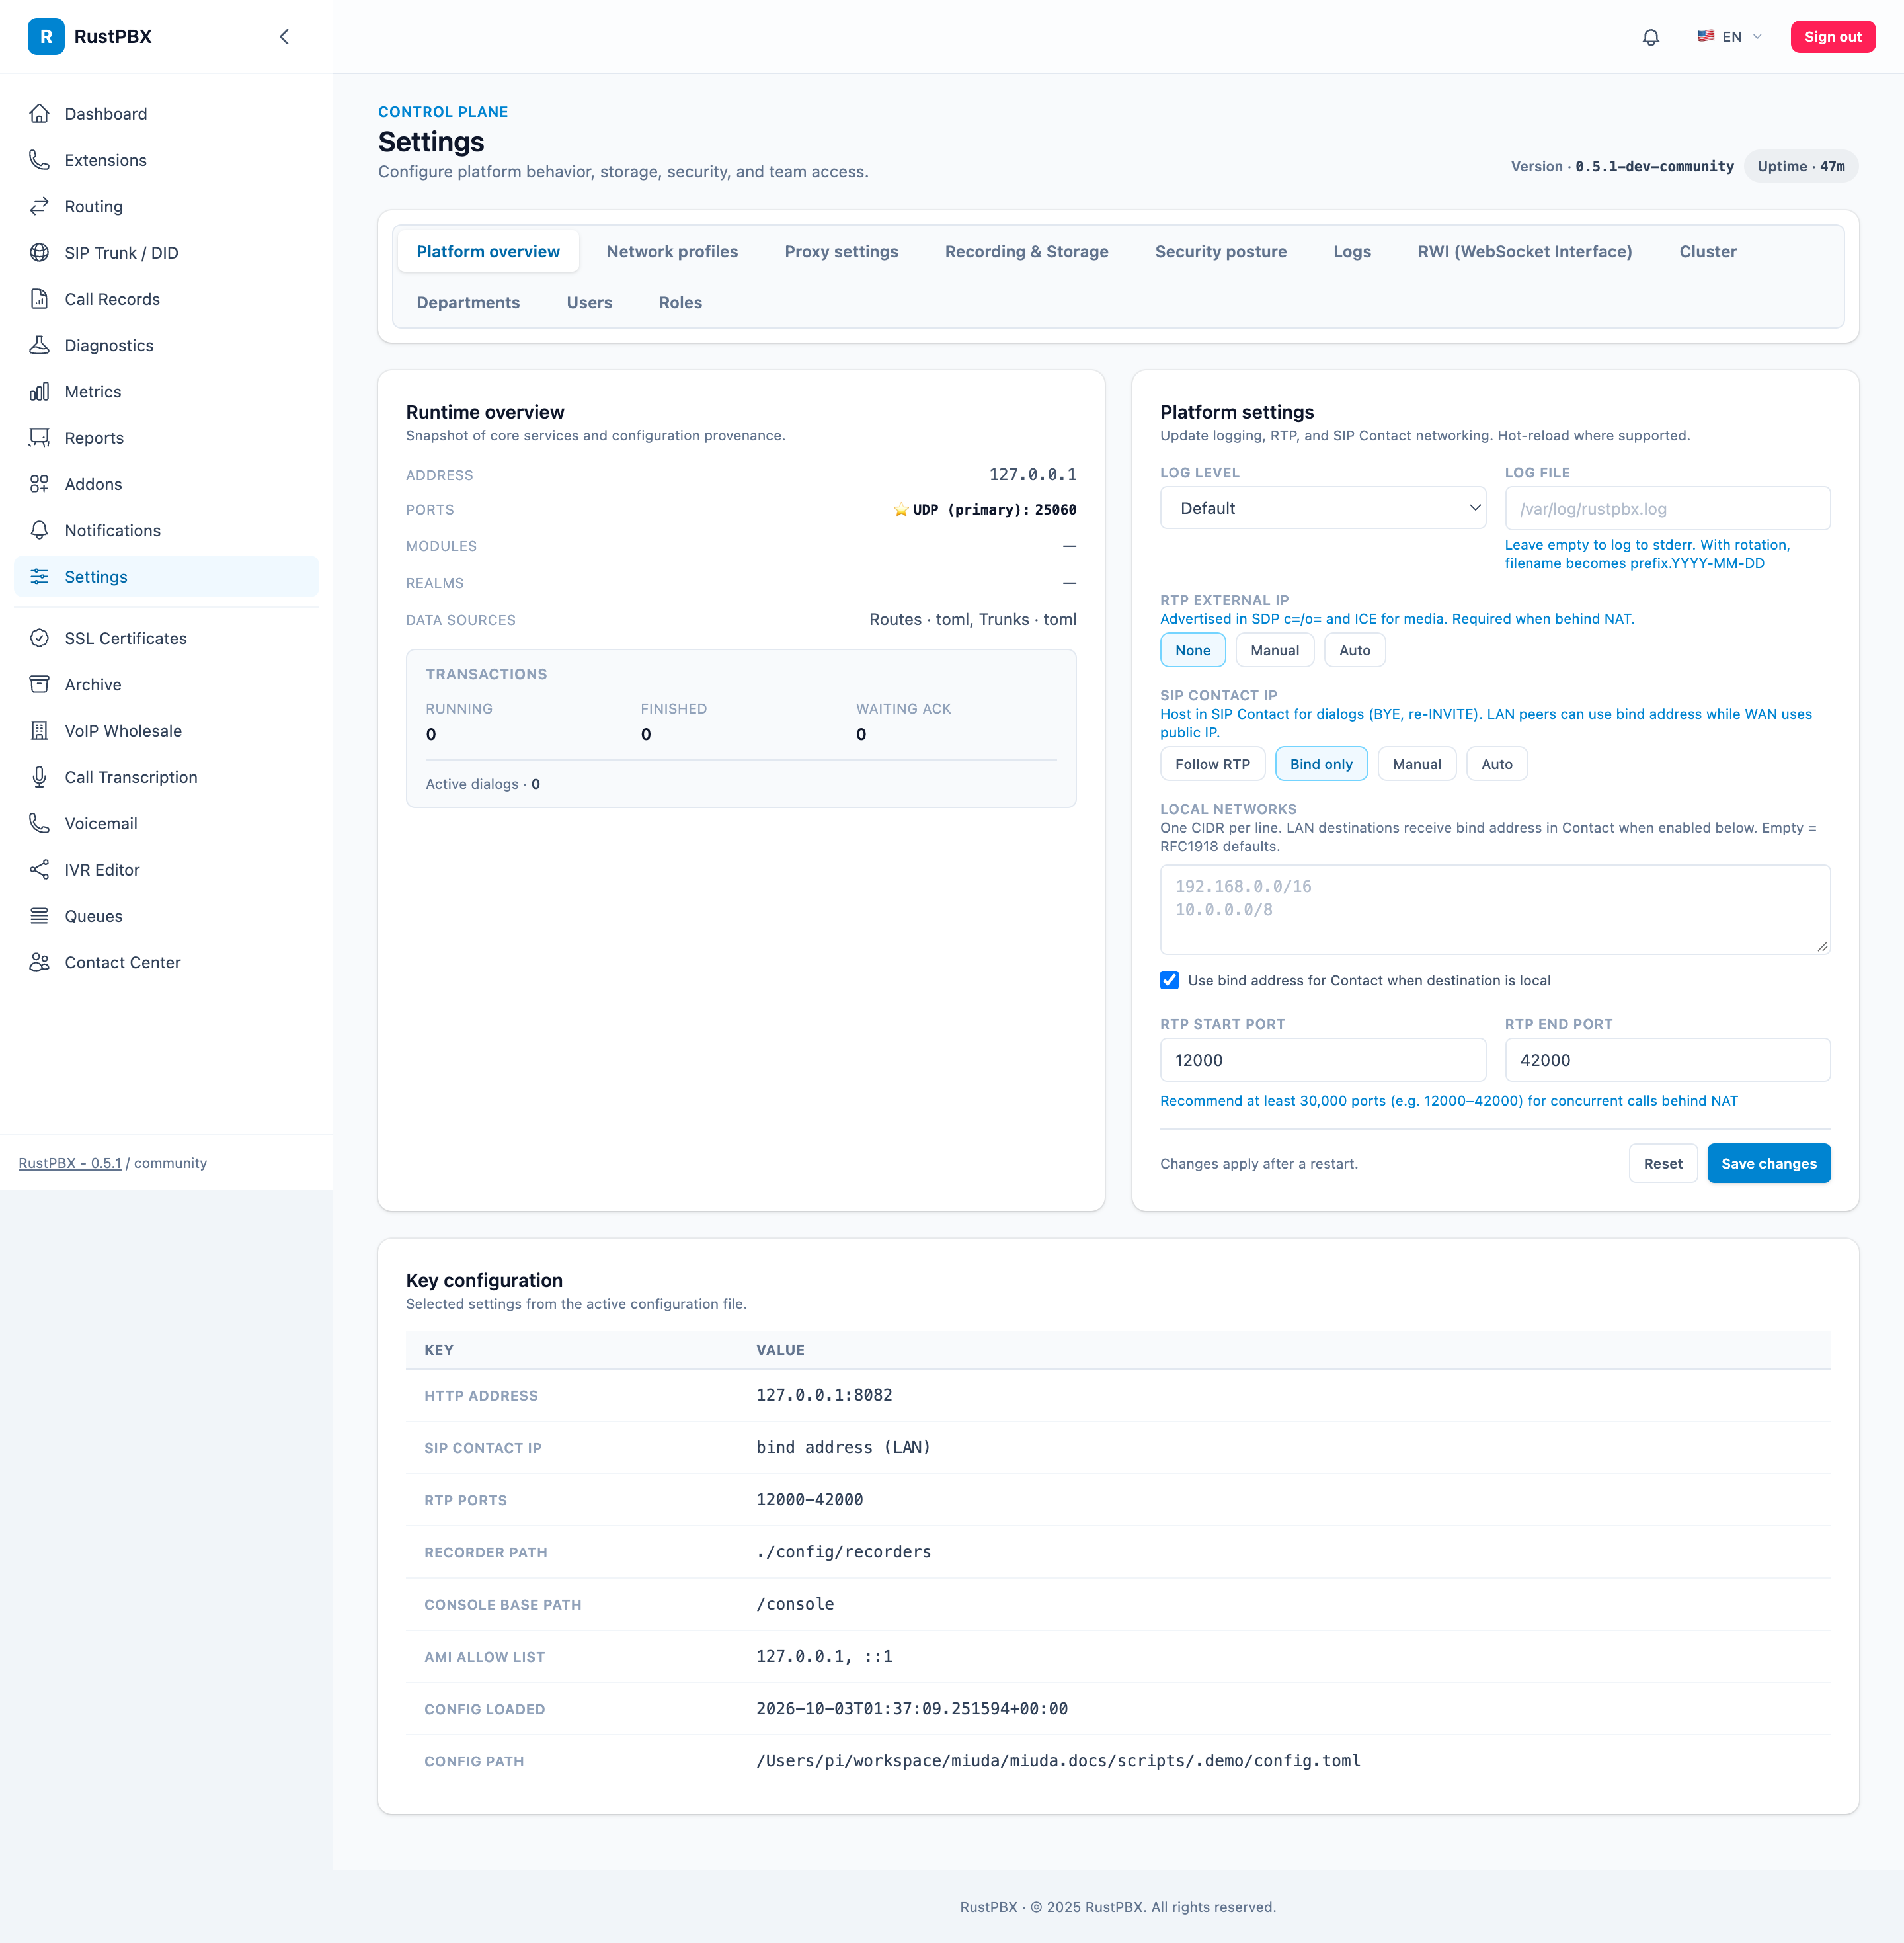Open the Security posture tab
The width and height of the screenshot is (1904, 1943).
1220,252
